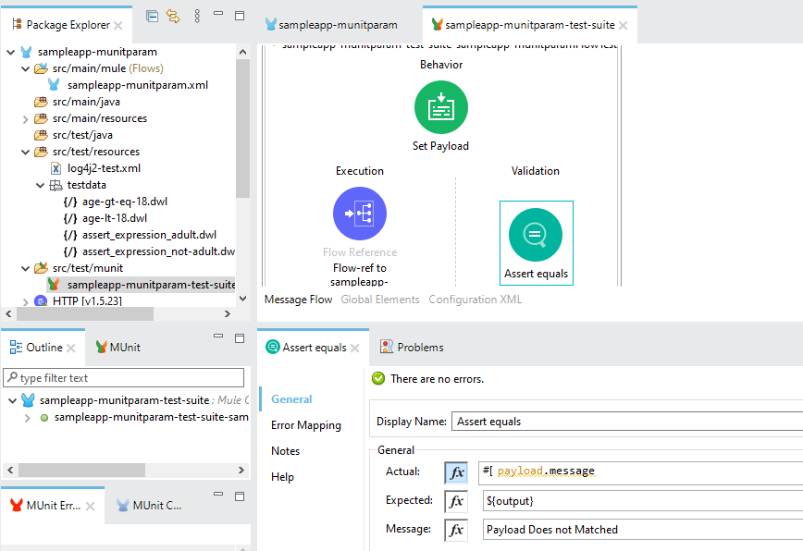
Task: Collapse the sampleapp-munitparam project node
Action: point(11,52)
